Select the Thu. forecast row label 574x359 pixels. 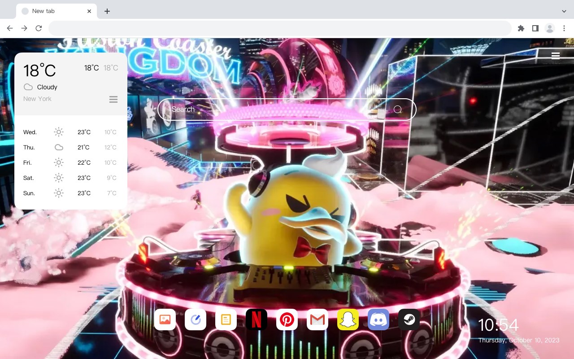tap(29, 147)
